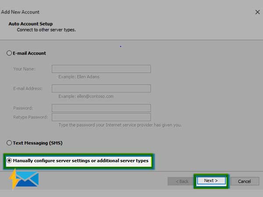Click the Example: ellen@contoso.com hint
This screenshot has height=197, width=263.
point(86,96)
